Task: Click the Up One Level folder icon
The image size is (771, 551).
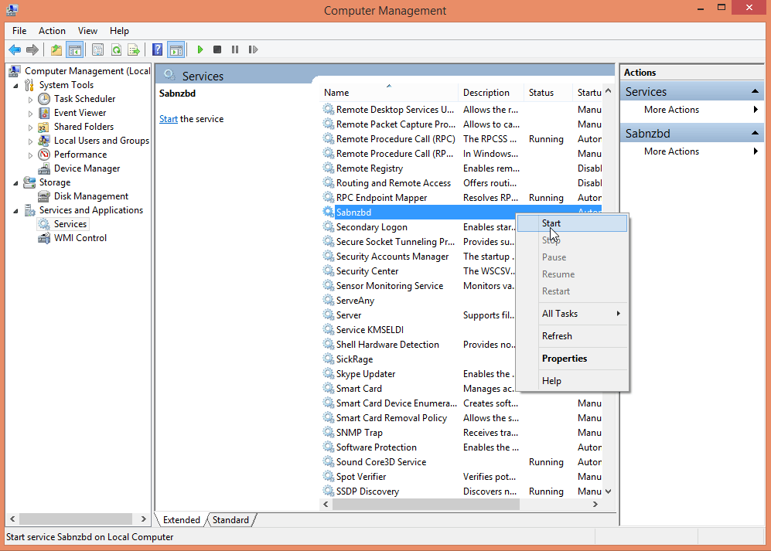Action: click(x=56, y=49)
